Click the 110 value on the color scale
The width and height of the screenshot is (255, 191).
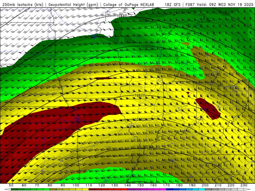pos(89,185)
